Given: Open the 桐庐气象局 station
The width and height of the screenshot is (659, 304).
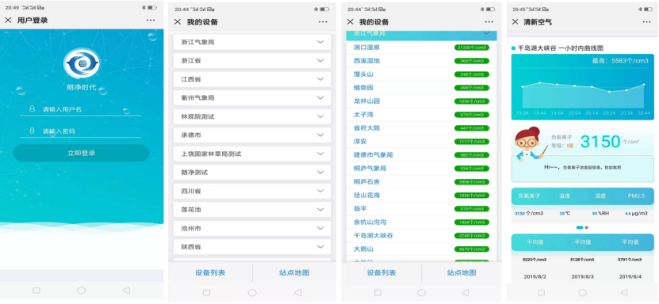Looking at the screenshot, I should (x=421, y=168).
